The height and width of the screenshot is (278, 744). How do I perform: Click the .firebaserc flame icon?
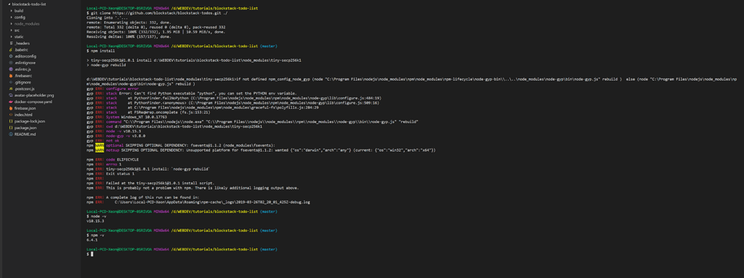coord(11,75)
